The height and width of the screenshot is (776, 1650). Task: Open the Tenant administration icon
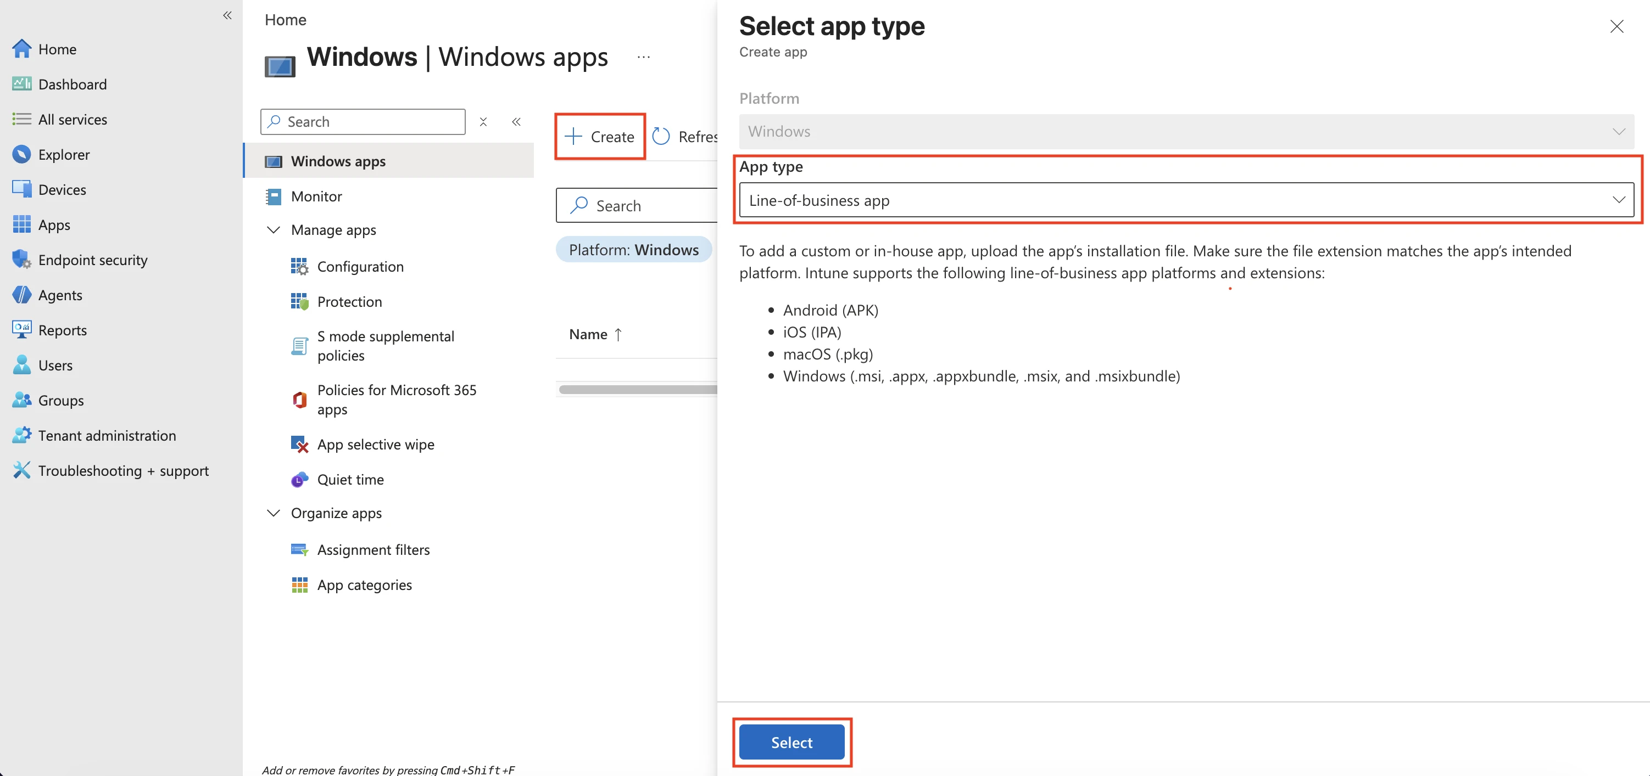(22, 435)
